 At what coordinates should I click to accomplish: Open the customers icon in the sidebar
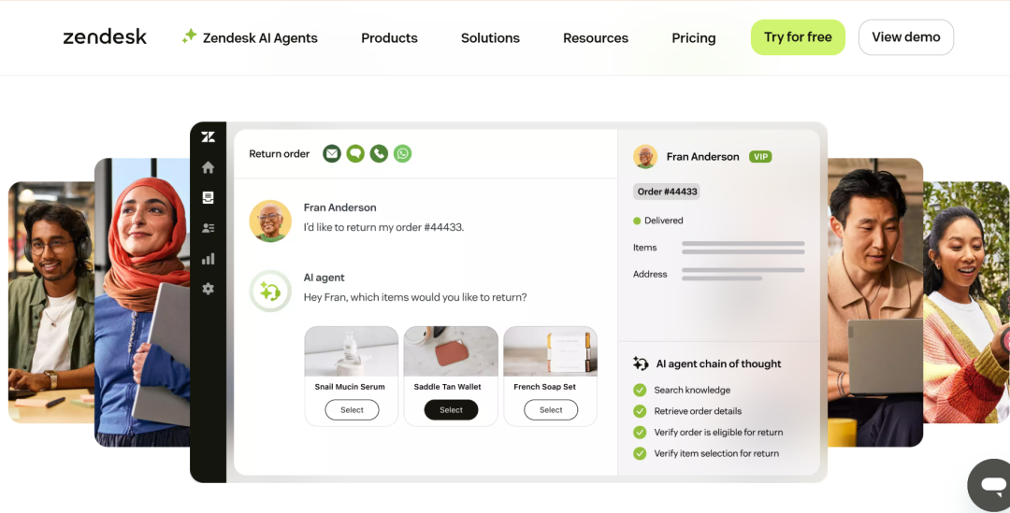[208, 228]
